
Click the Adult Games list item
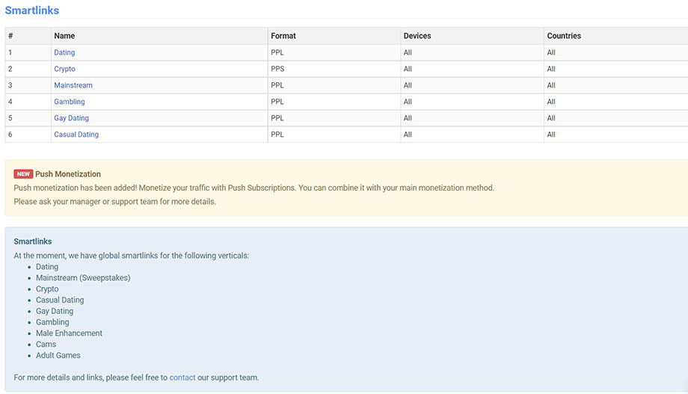pyautogui.click(x=58, y=356)
